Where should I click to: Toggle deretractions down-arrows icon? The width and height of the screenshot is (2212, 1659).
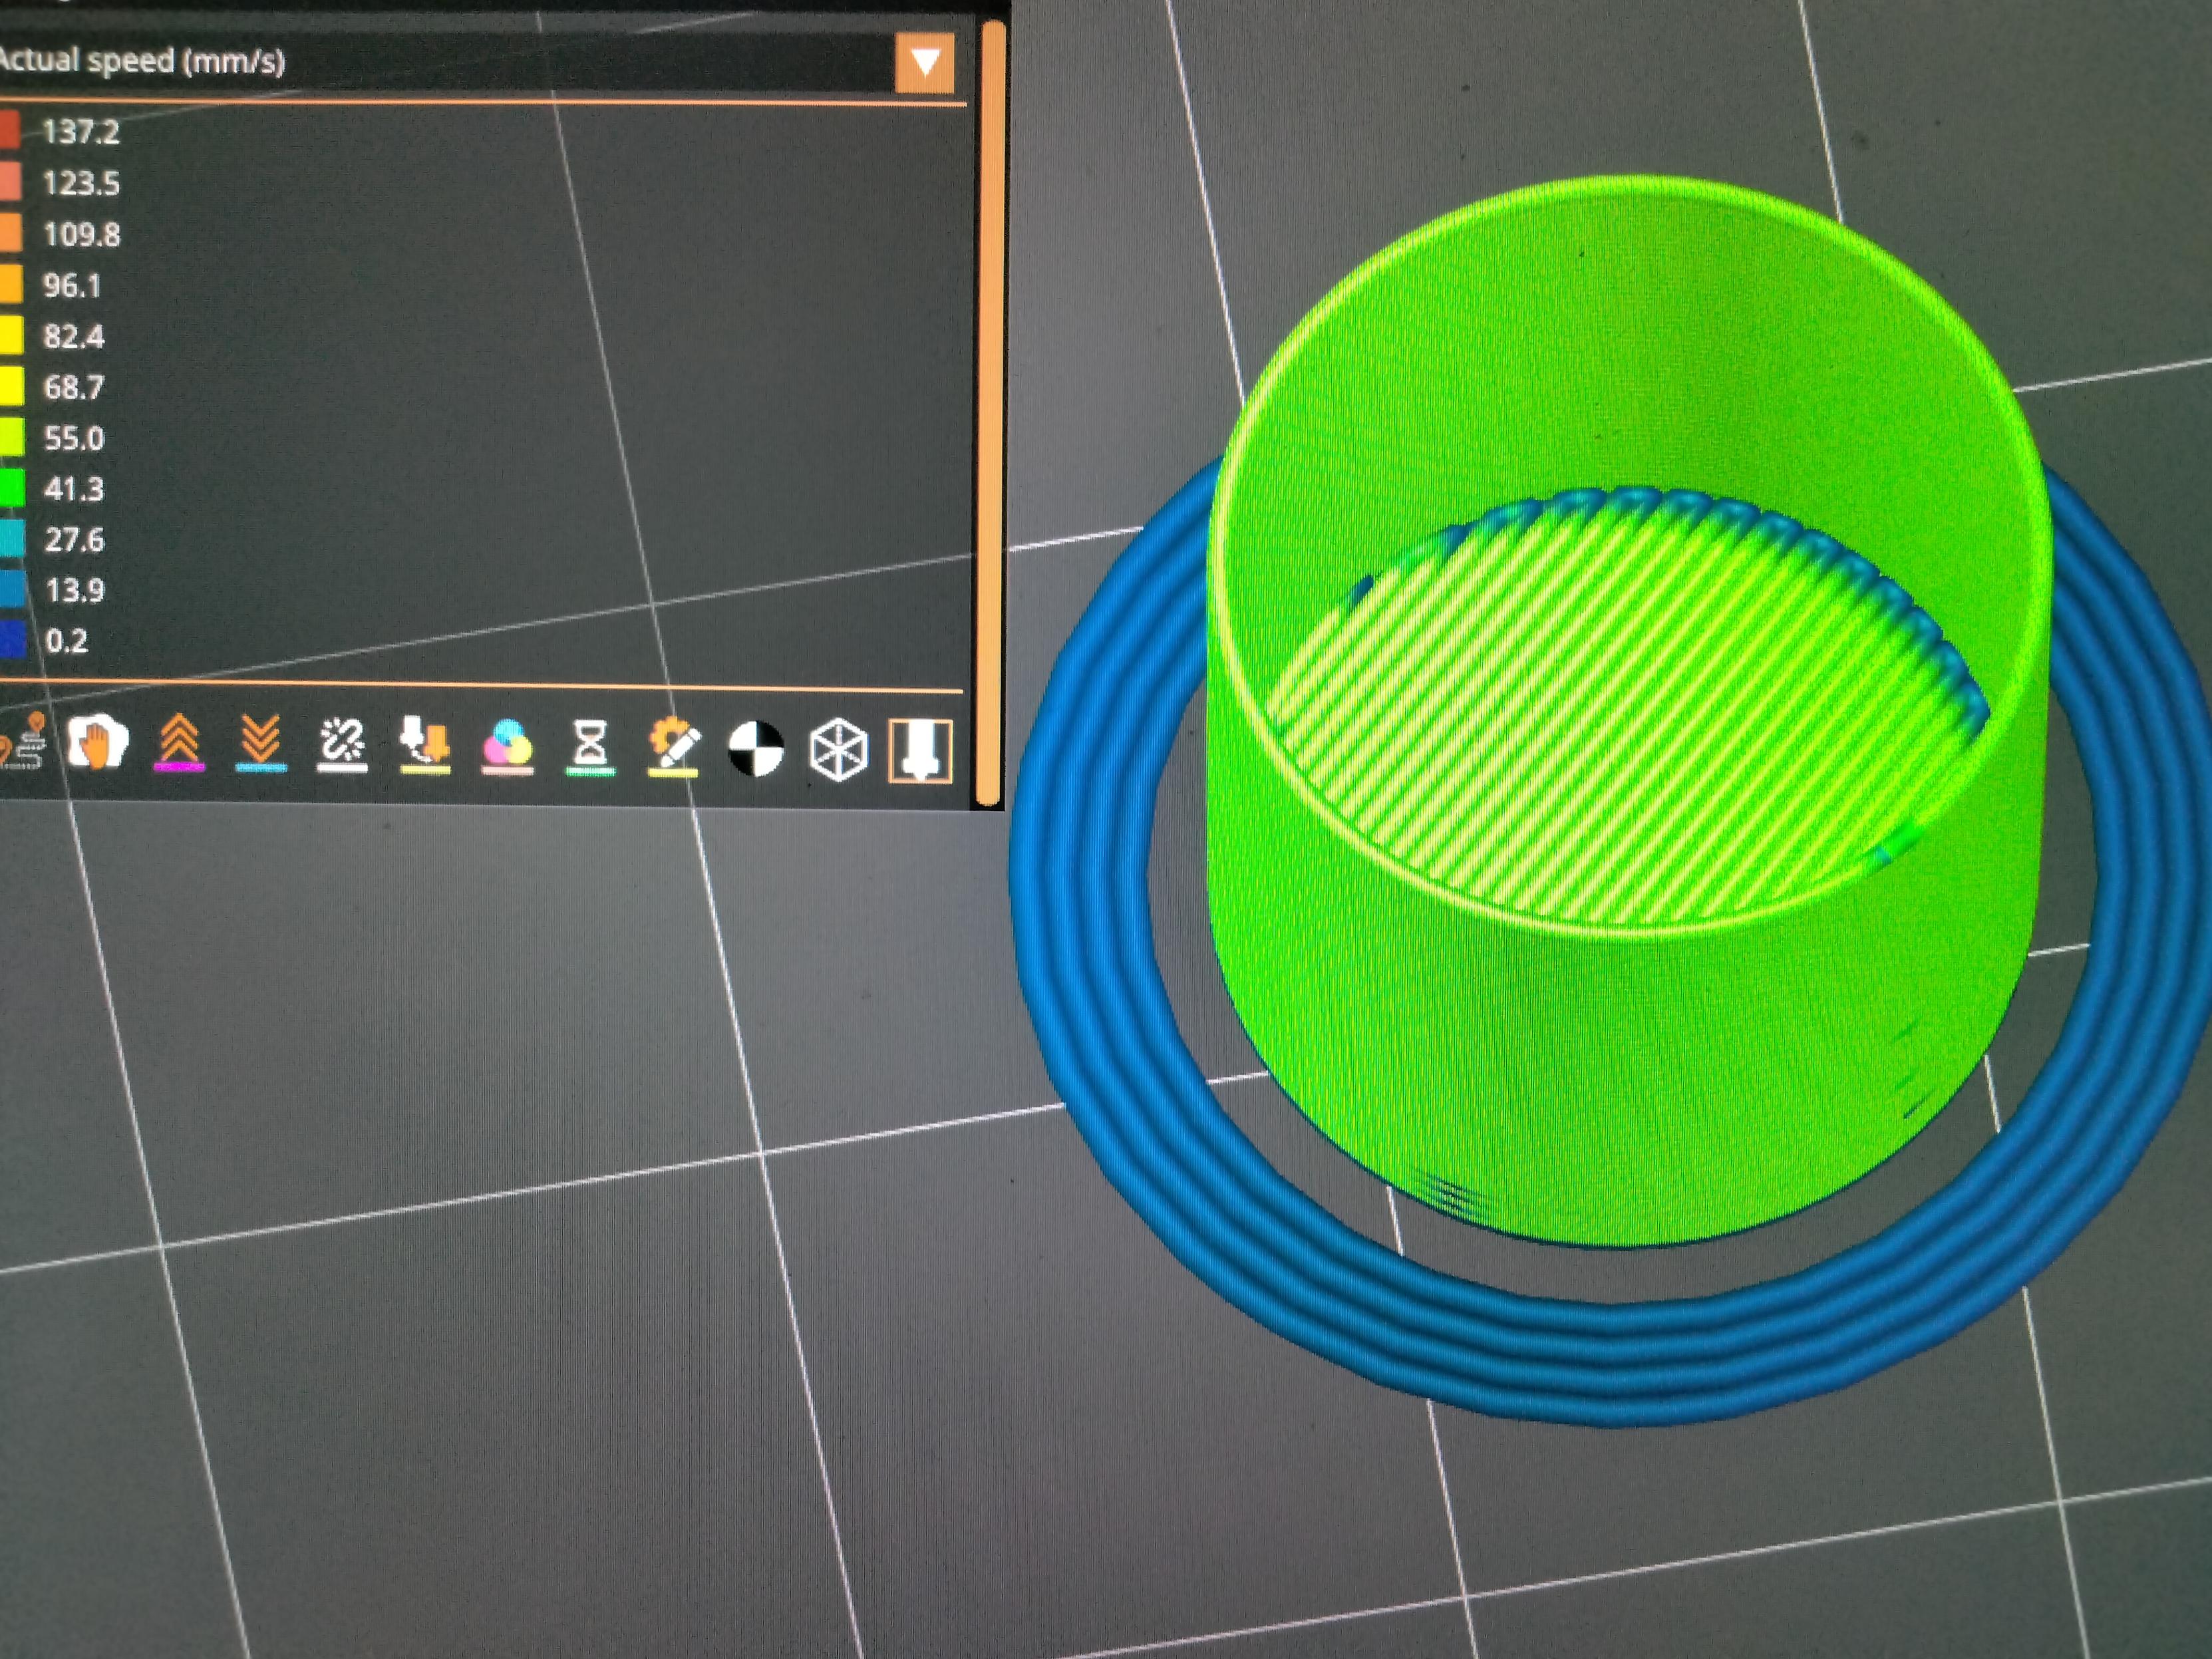click(261, 744)
